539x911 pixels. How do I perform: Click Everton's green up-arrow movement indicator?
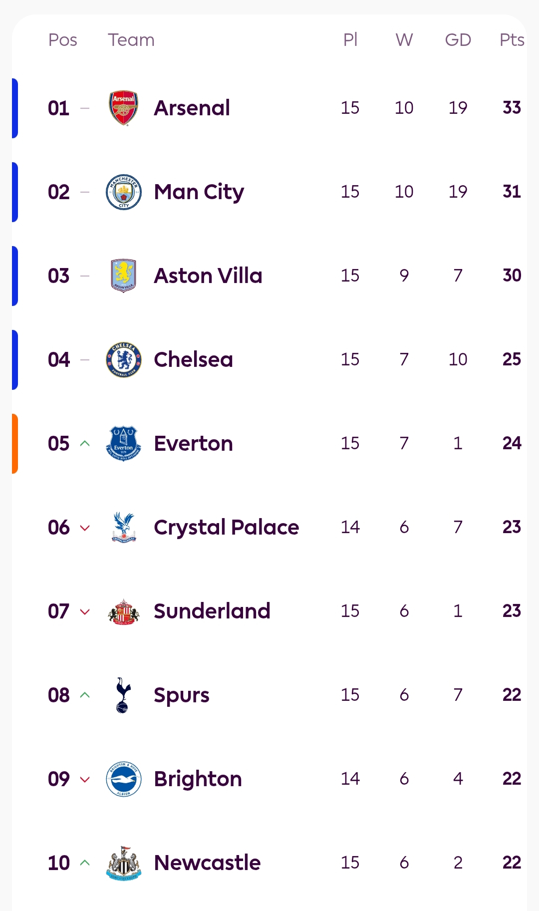pos(85,443)
